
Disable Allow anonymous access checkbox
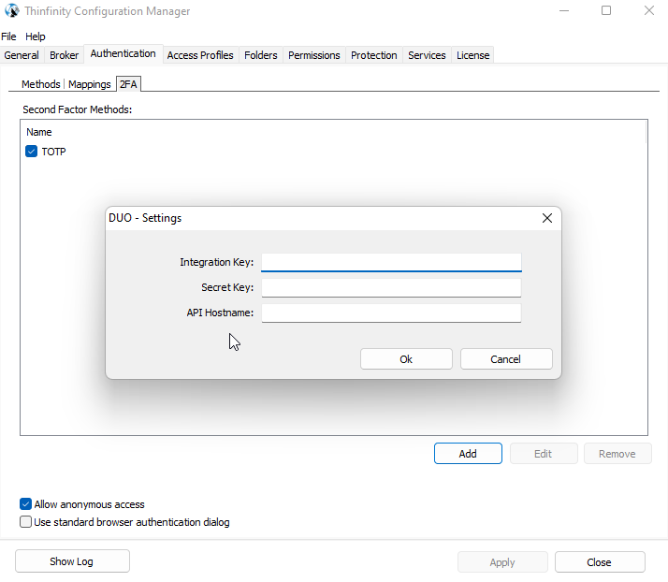click(x=25, y=504)
